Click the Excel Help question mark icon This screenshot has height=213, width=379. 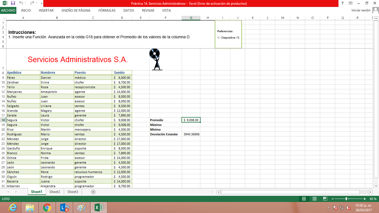tap(343, 3)
